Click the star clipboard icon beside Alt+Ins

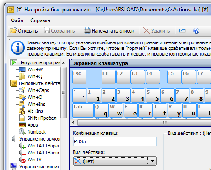tap(22, 111)
